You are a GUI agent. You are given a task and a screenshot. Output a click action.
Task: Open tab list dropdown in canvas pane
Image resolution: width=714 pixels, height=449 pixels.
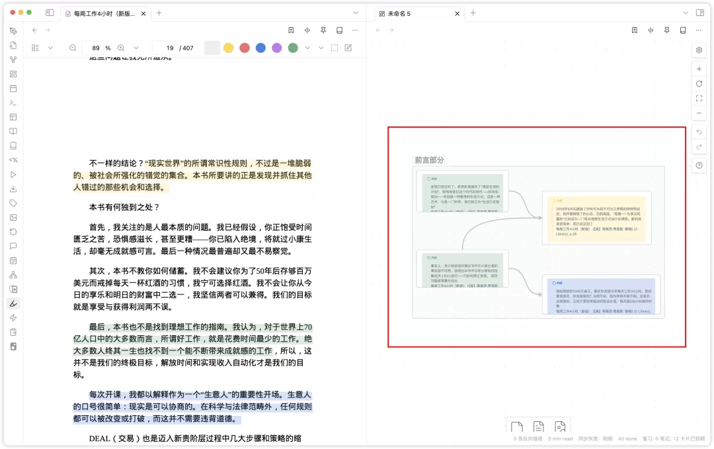click(x=686, y=13)
